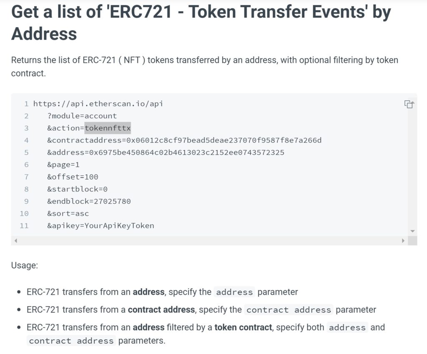Image resolution: width=427 pixels, height=354 pixels.
Task: Click the '&startblock=0' parameter line
Action: coord(77,189)
